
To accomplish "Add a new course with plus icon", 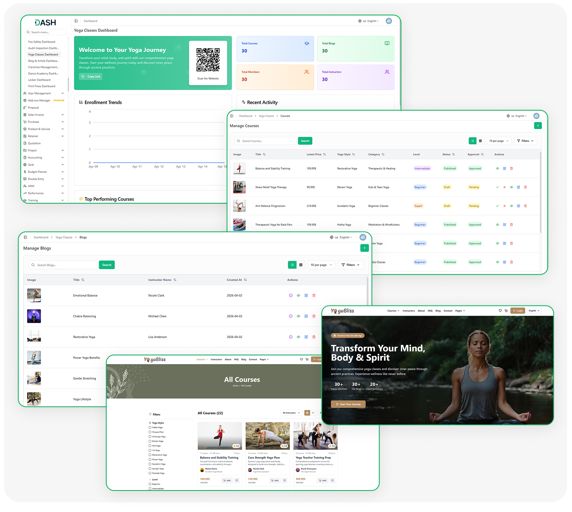I will point(538,126).
